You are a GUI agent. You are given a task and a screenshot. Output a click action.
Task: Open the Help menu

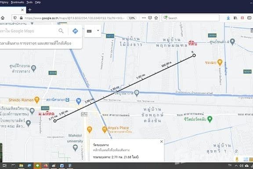click(38, 2)
